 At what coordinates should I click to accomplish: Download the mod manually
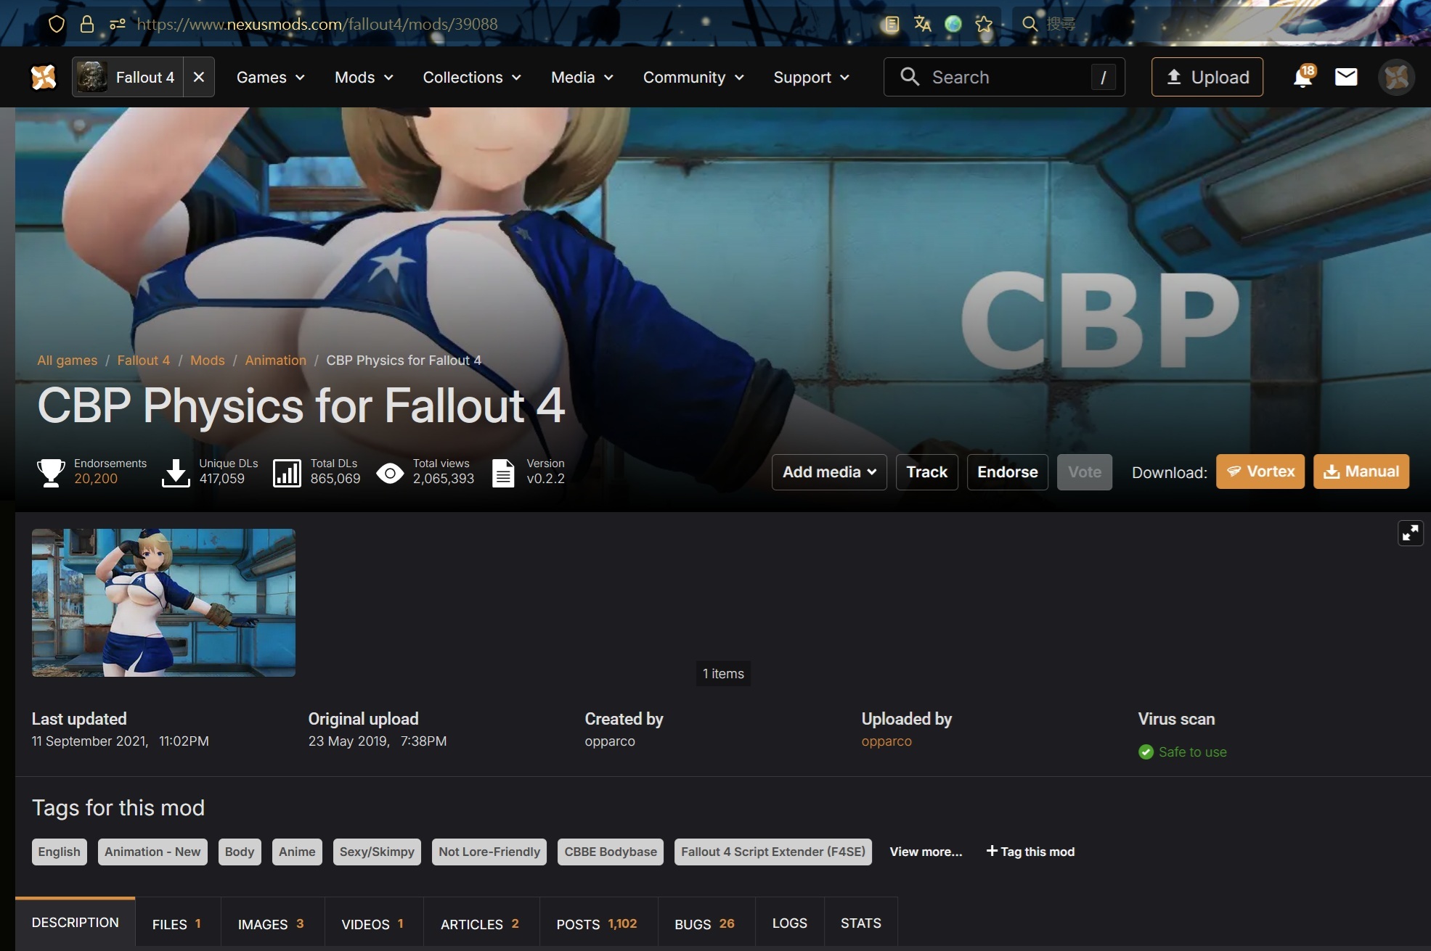(1361, 472)
